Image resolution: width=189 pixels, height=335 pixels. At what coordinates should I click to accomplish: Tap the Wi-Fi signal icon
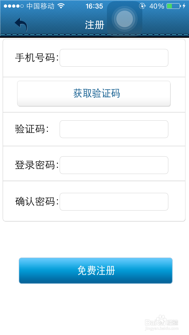pos(61,6)
